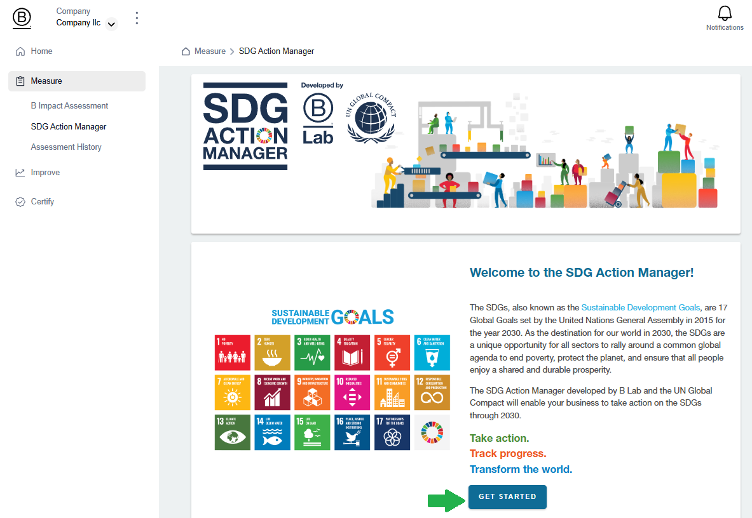Click the breadcrumb home icon

pos(186,51)
